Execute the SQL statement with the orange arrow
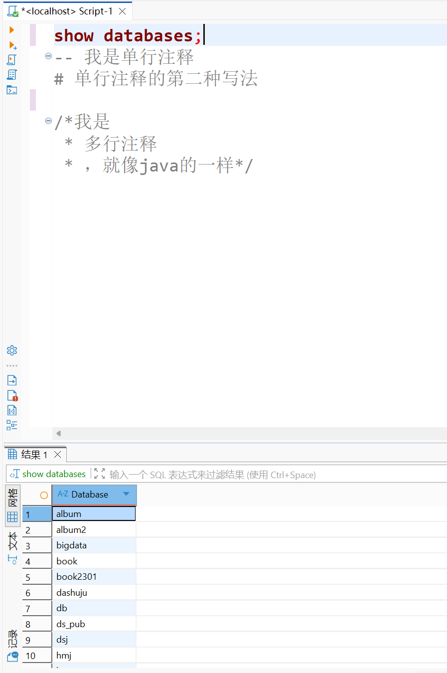The image size is (447, 673). (x=11, y=29)
